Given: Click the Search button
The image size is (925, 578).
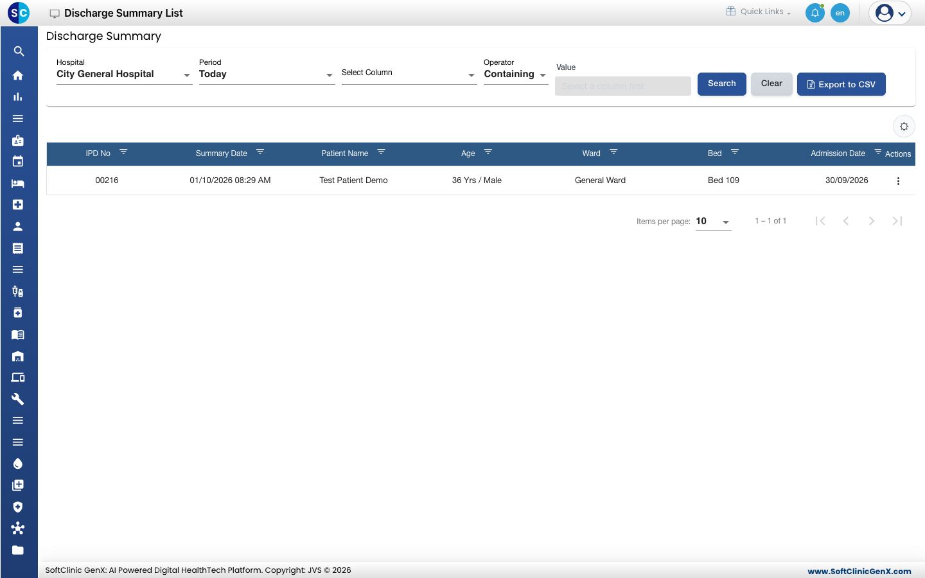Looking at the screenshot, I should 722,84.
